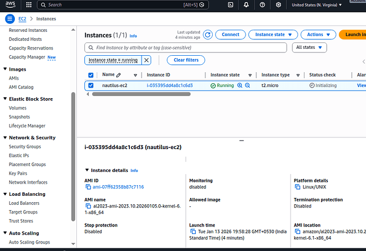Open the Services grid menu icon
366x251 pixels.
tap(29, 5)
